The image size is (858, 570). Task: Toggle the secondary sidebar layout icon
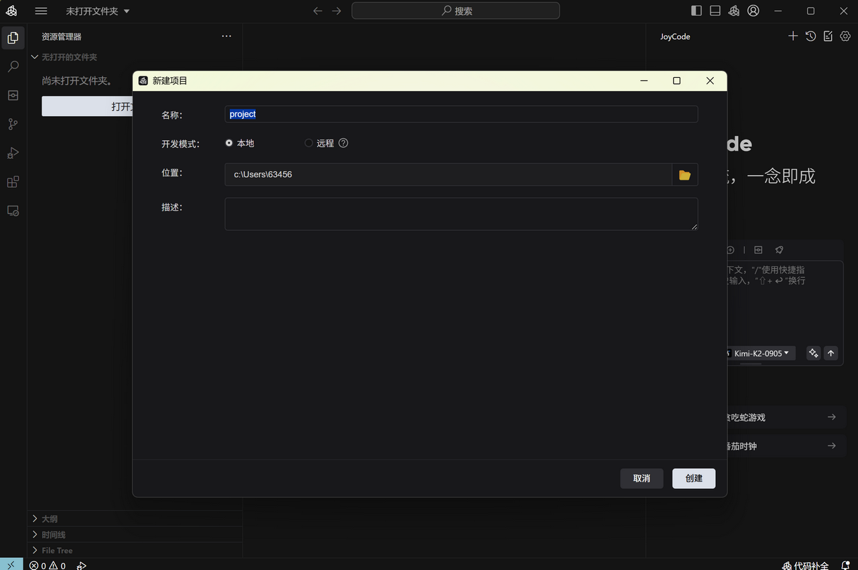pyautogui.click(x=715, y=10)
